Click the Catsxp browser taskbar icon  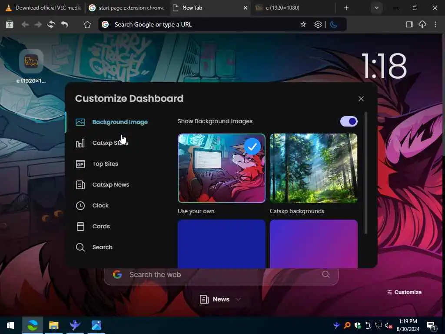click(x=33, y=325)
